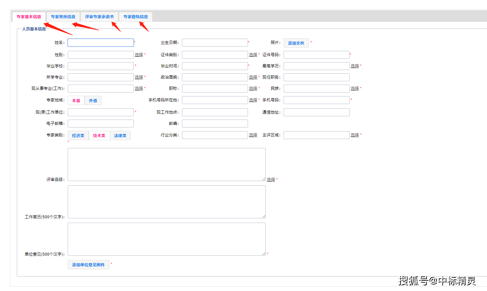Open the 性别 选择 picker link
The width and height of the screenshot is (487, 291).
139,55
